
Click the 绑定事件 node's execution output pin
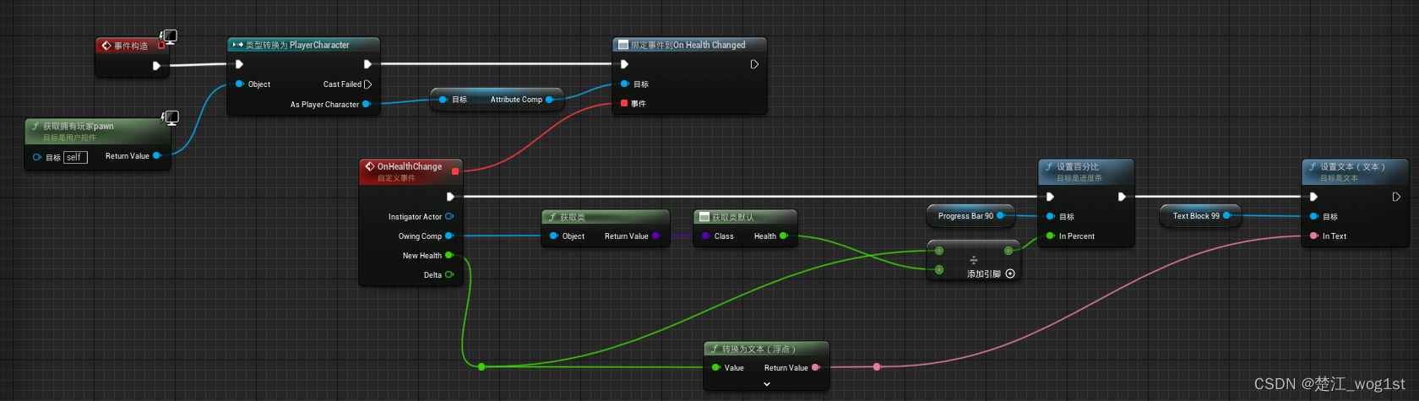pyautogui.click(x=754, y=64)
